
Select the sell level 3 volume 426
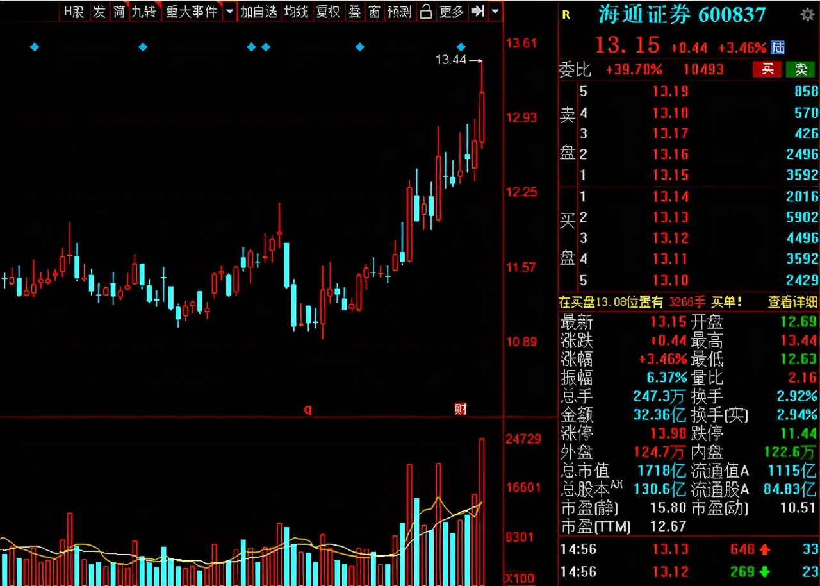(806, 133)
